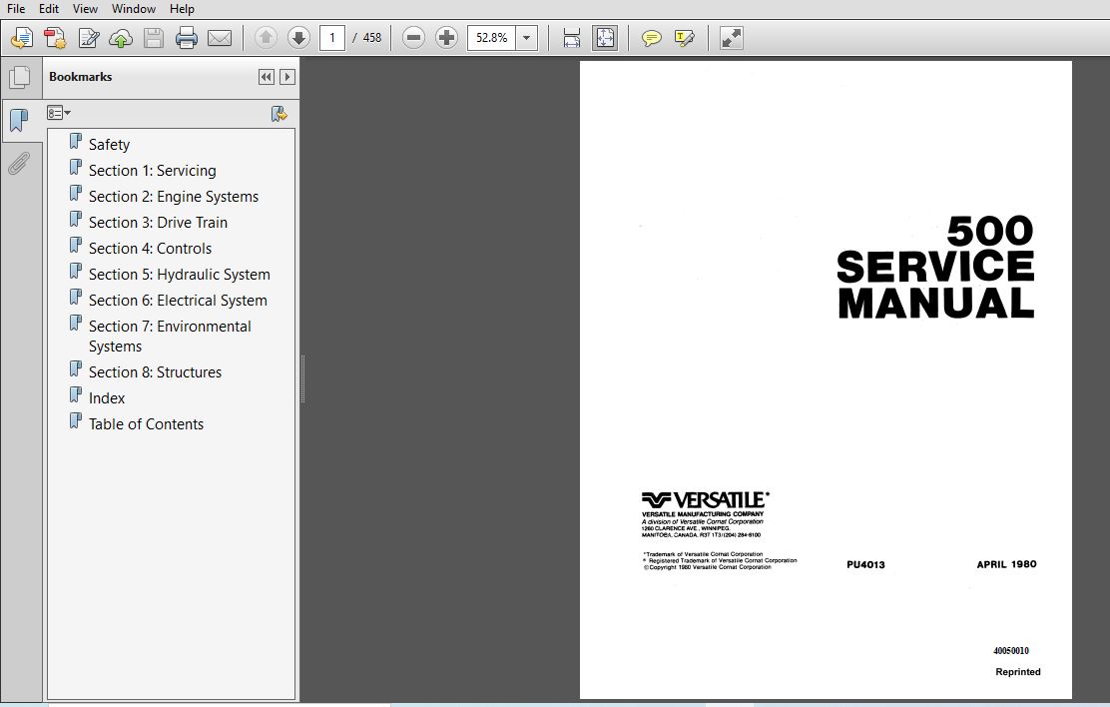Open the Table of Contents bookmark
The image size is (1110, 707).
coord(146,424)
